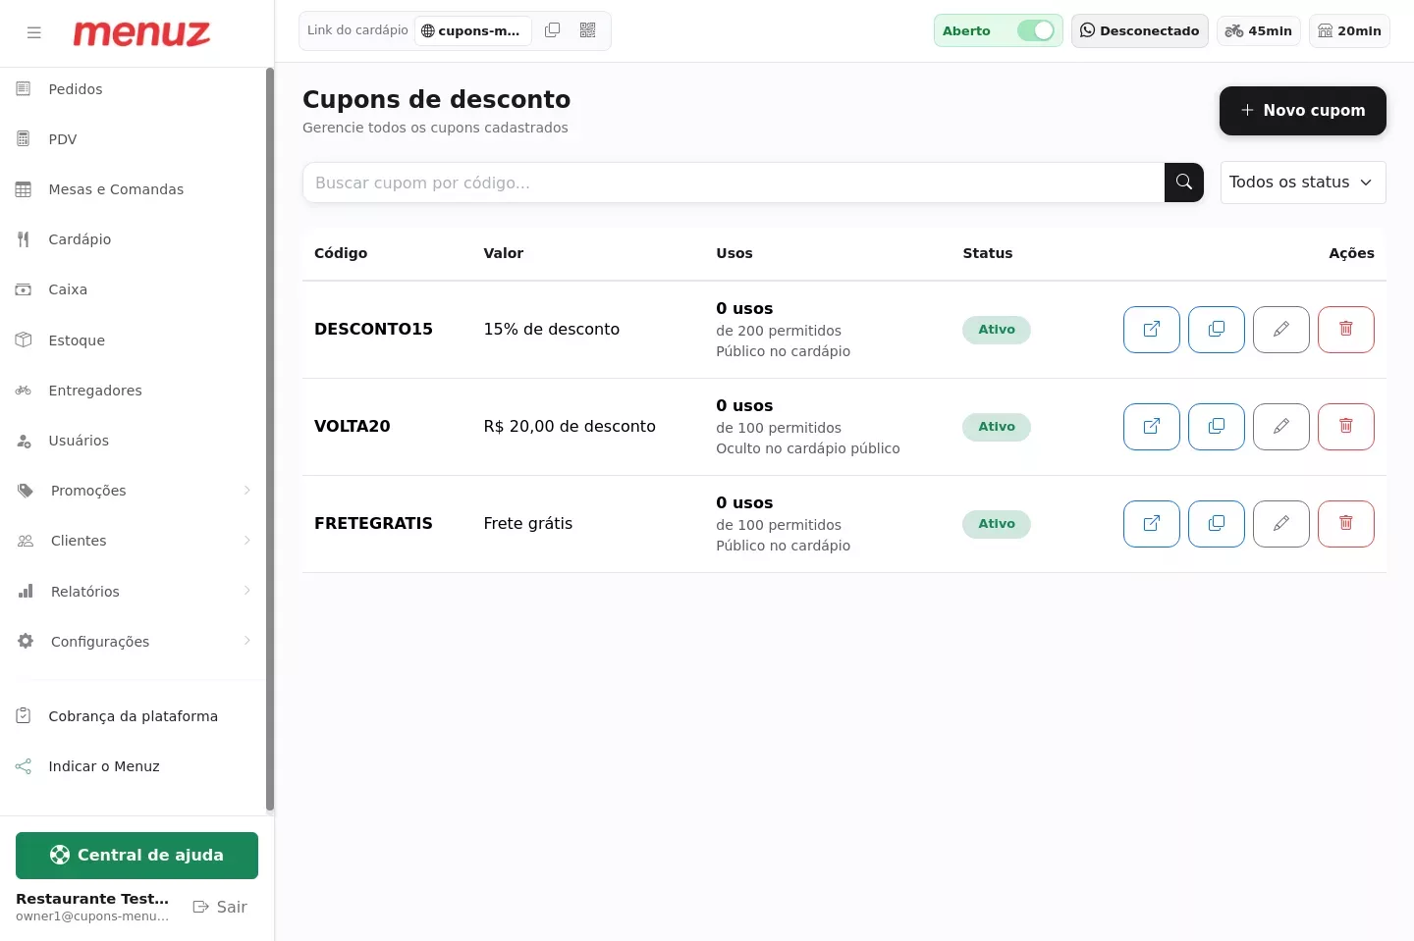This screenshot has width=1414, height=941.
Task: Click "15% de desconto" value
Action: (x=552, y=330)
